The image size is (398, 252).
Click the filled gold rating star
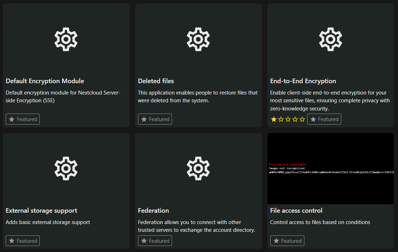coord(273,119)
